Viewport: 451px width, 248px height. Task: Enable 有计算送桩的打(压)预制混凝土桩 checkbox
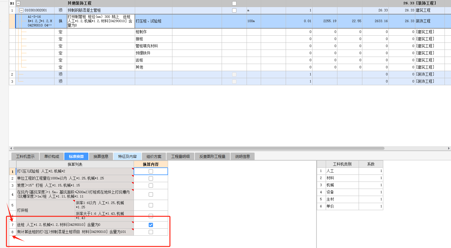tap(151, 232)
